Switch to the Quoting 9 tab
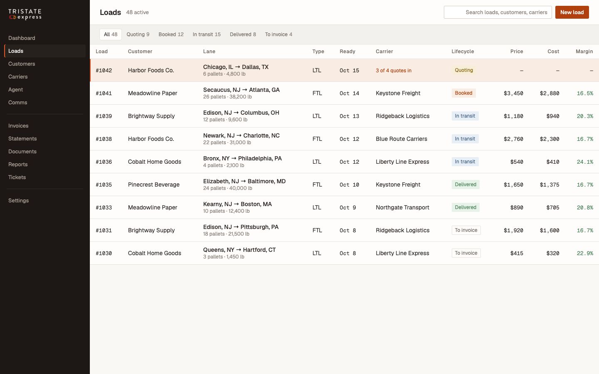599x374 pixels. point(138,34)
